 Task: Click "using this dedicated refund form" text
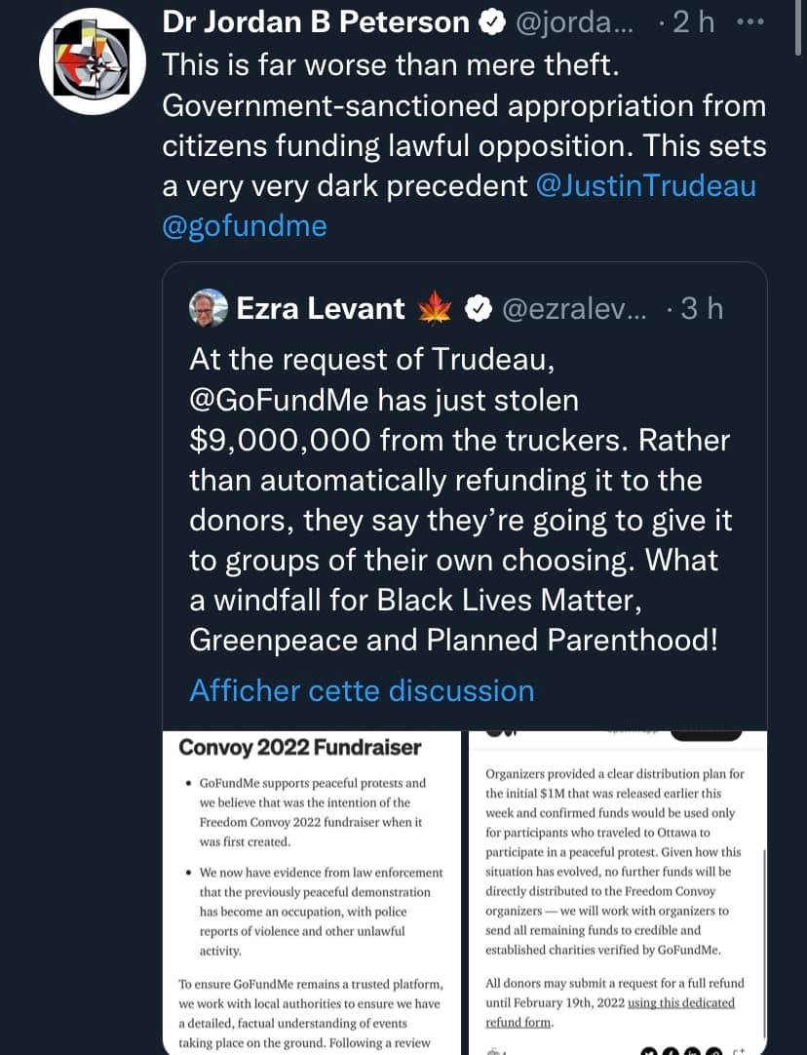609,1011
